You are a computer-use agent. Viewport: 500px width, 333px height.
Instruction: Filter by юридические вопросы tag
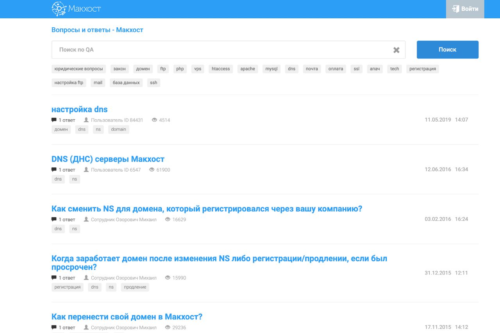tap(79, 69)
